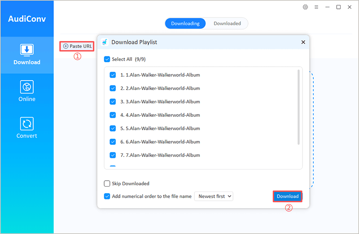The height and width of the screenshot is (234, 359).
Task: Switch to the Downloaded tab
Action: click(x=227, y=24)
